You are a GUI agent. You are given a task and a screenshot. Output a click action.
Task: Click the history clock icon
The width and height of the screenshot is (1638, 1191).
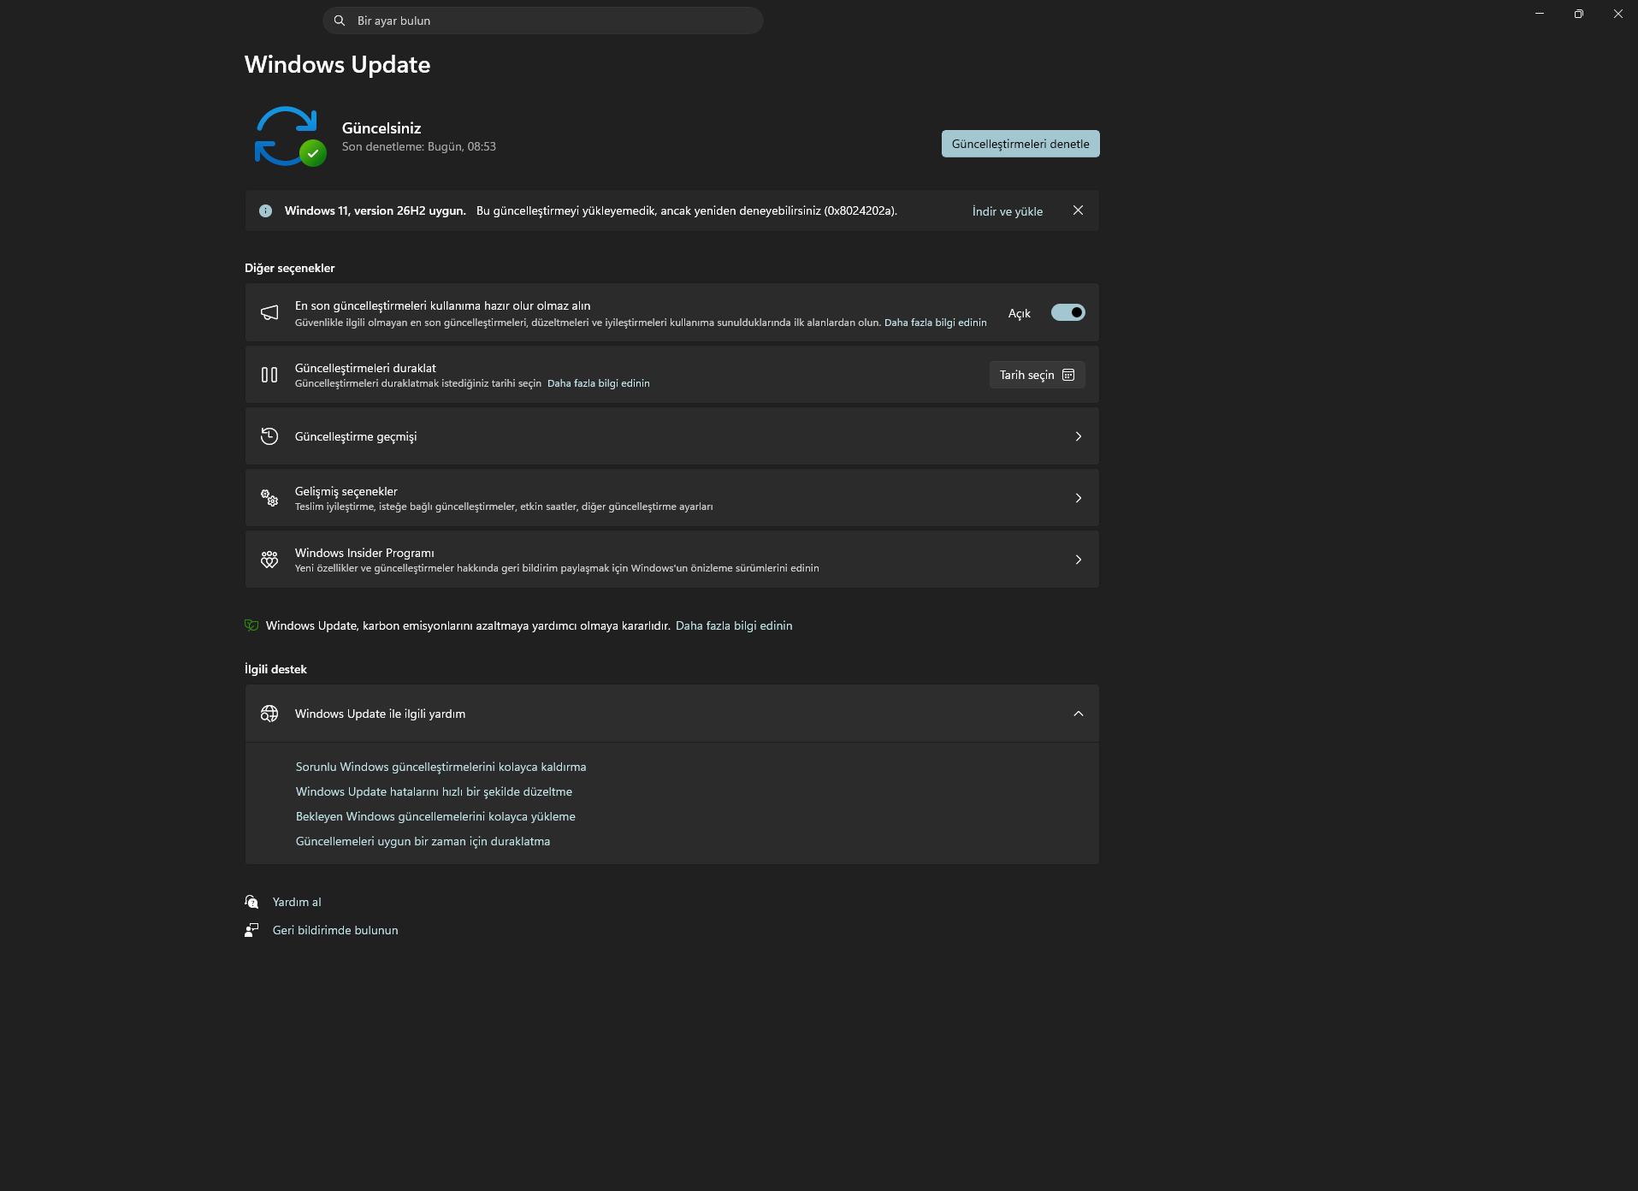[269, 436]
